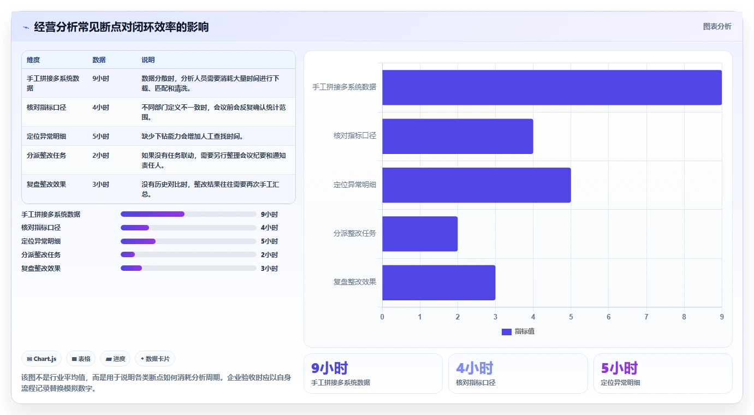Screen dimensions: 754x415
Task: Toggle the 指标值 legend swatch in the chart
Action: point(506,331)
